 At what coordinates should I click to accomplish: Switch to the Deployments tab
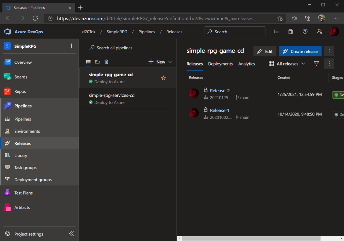click(220, 64)
